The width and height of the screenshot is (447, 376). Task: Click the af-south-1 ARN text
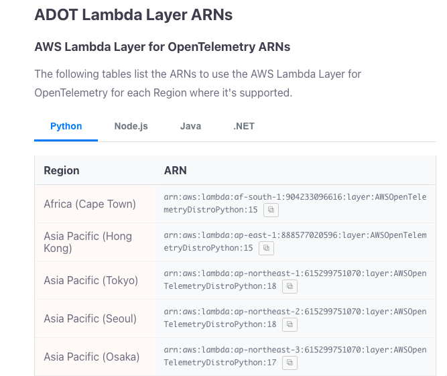pyautogui.click(x=295, y=198)
